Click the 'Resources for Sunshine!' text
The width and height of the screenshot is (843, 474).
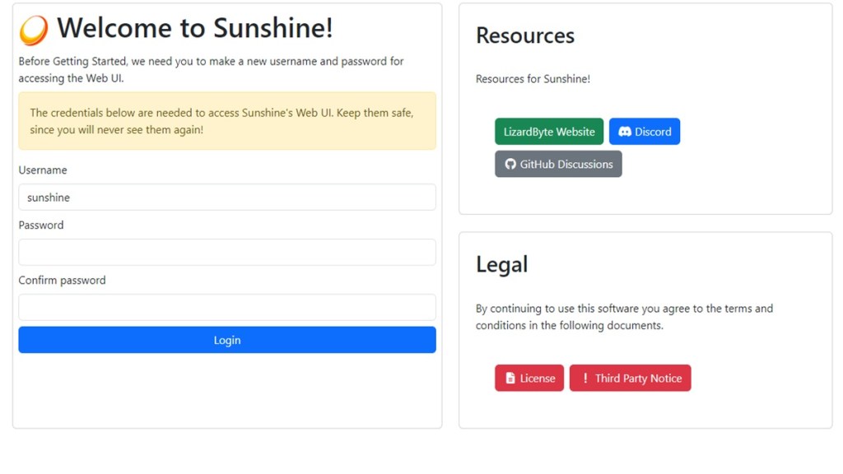(x=533, y=79)
